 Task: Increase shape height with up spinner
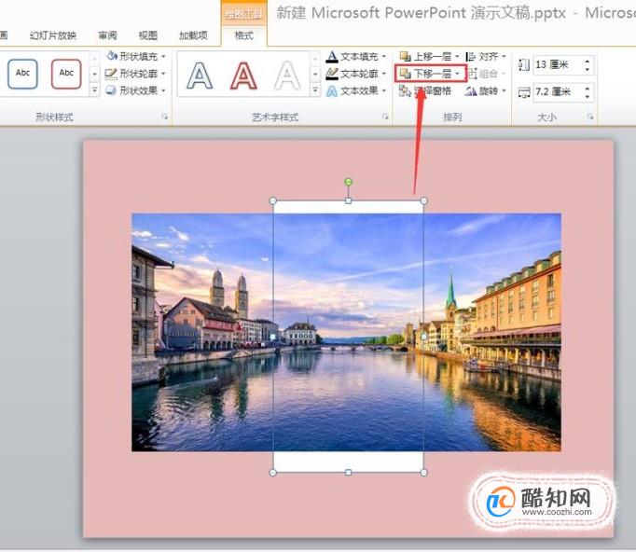[x=588, y=61]
